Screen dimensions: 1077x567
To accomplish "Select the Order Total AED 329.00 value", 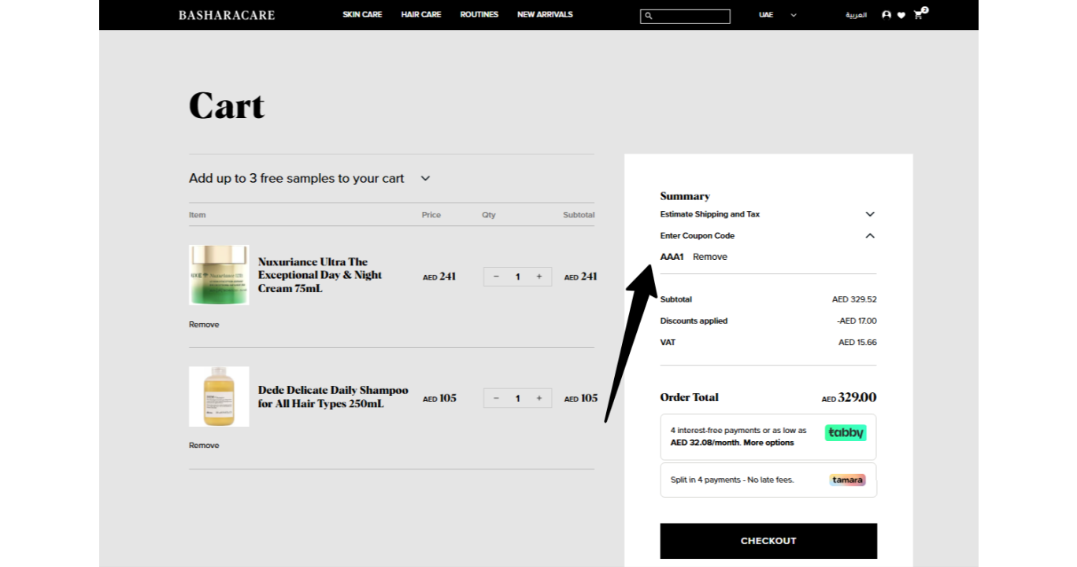I will click(x=849, y=398).
